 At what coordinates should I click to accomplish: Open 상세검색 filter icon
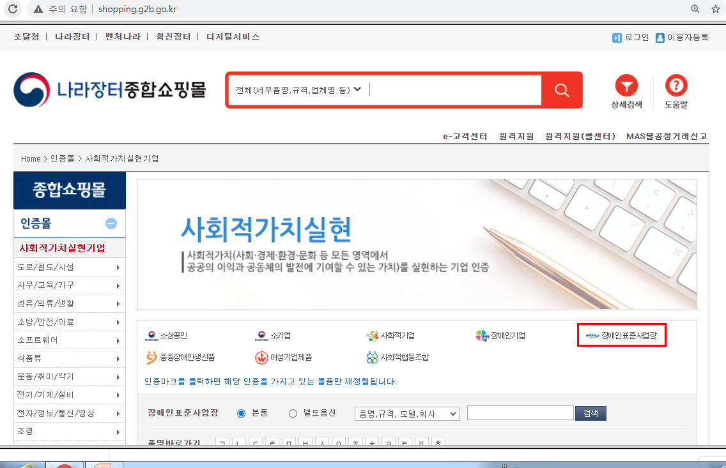pyautogui.click(x=626, y=86)
